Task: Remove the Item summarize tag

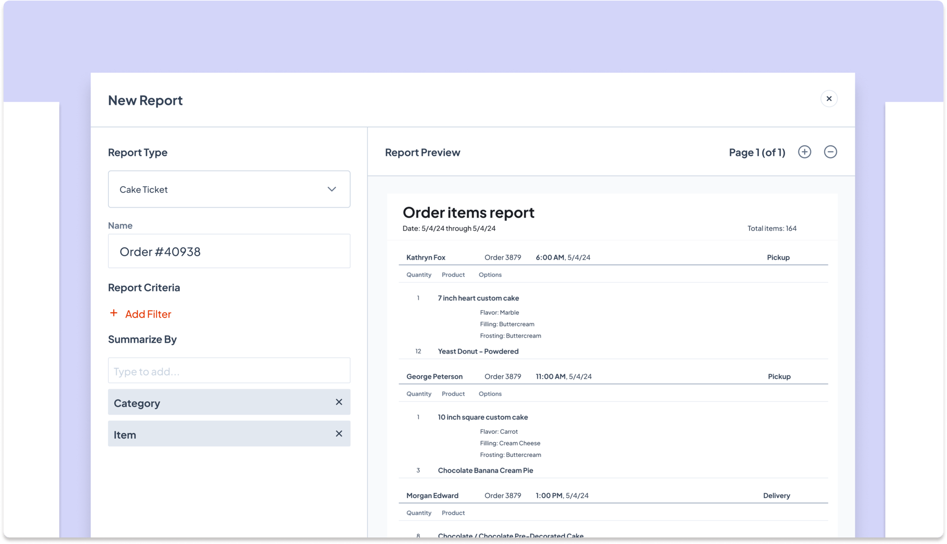Action: (339, 434)
